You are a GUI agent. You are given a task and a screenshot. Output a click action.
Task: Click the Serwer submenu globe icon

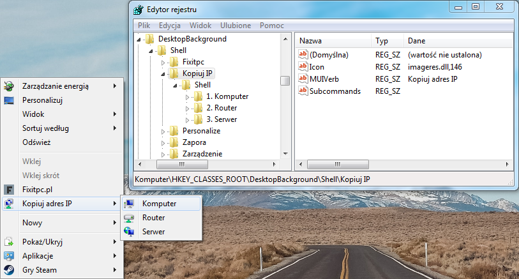129,232
